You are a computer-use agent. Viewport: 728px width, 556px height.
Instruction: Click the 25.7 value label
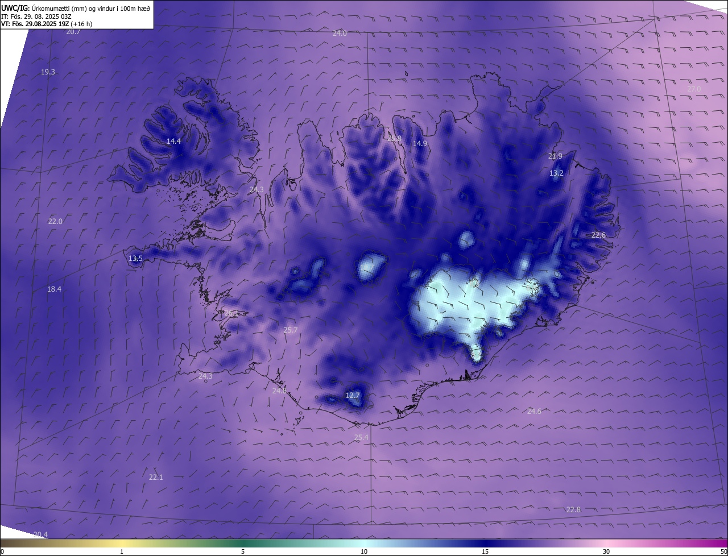[x=290, y=330]
